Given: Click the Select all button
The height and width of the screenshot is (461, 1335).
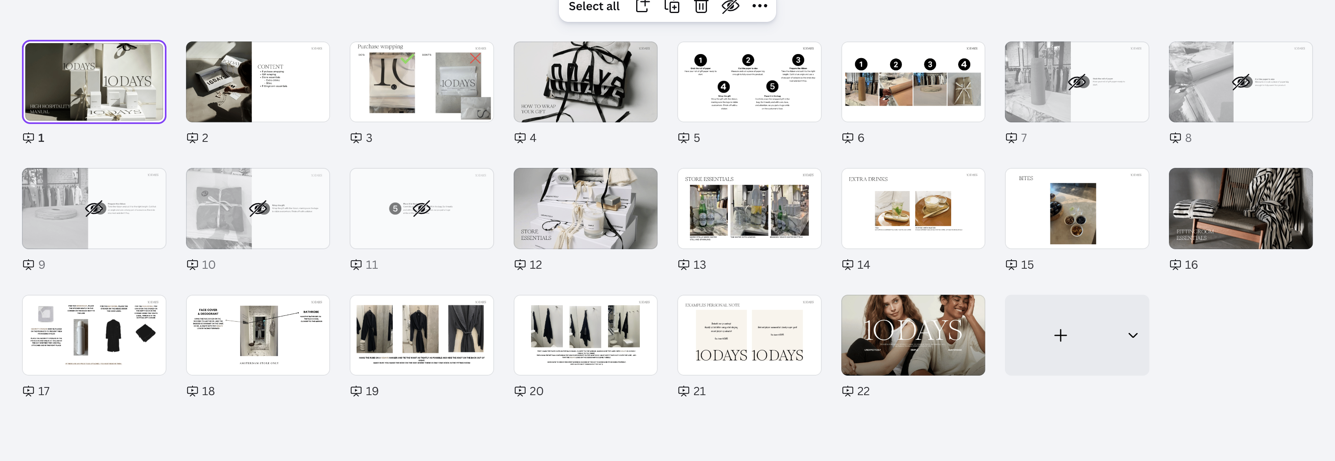Looking at the screenshot, I should coord(594,6).
